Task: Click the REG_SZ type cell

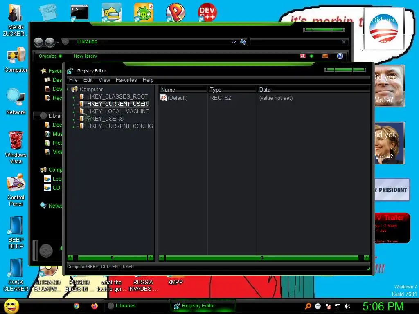Action: coord(221,98)
